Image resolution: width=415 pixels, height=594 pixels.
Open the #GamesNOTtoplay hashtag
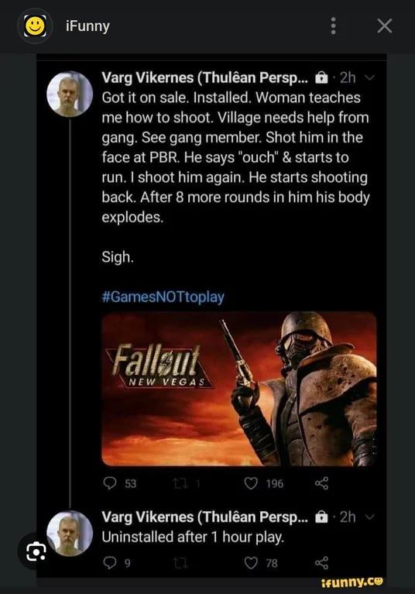pyautogui.click(x=163, y=297)
